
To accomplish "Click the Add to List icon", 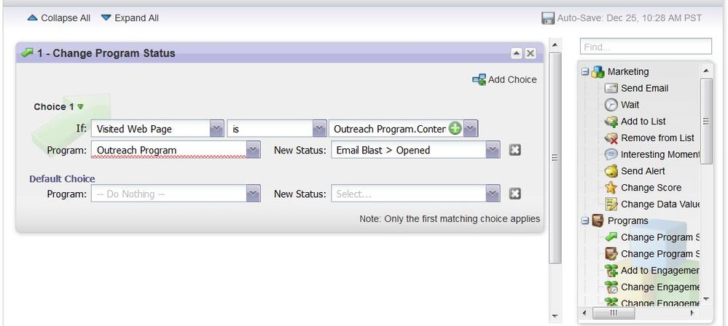I will (611, 122).
